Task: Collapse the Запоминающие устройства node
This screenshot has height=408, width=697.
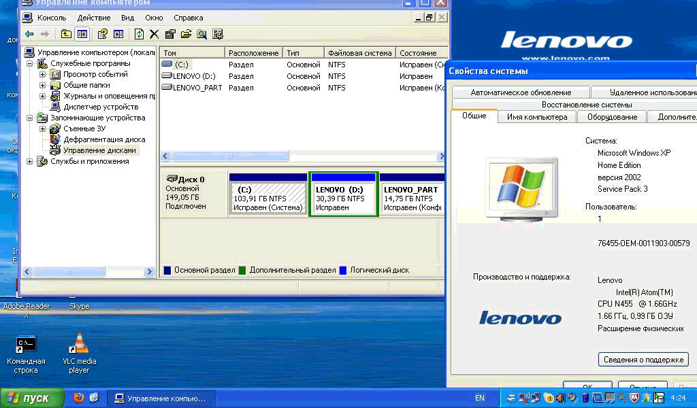Action: (30, 118)
